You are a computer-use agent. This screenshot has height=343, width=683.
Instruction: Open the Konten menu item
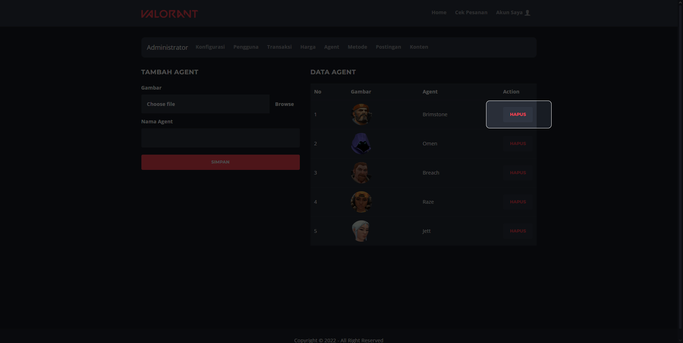tap(419, 47)
